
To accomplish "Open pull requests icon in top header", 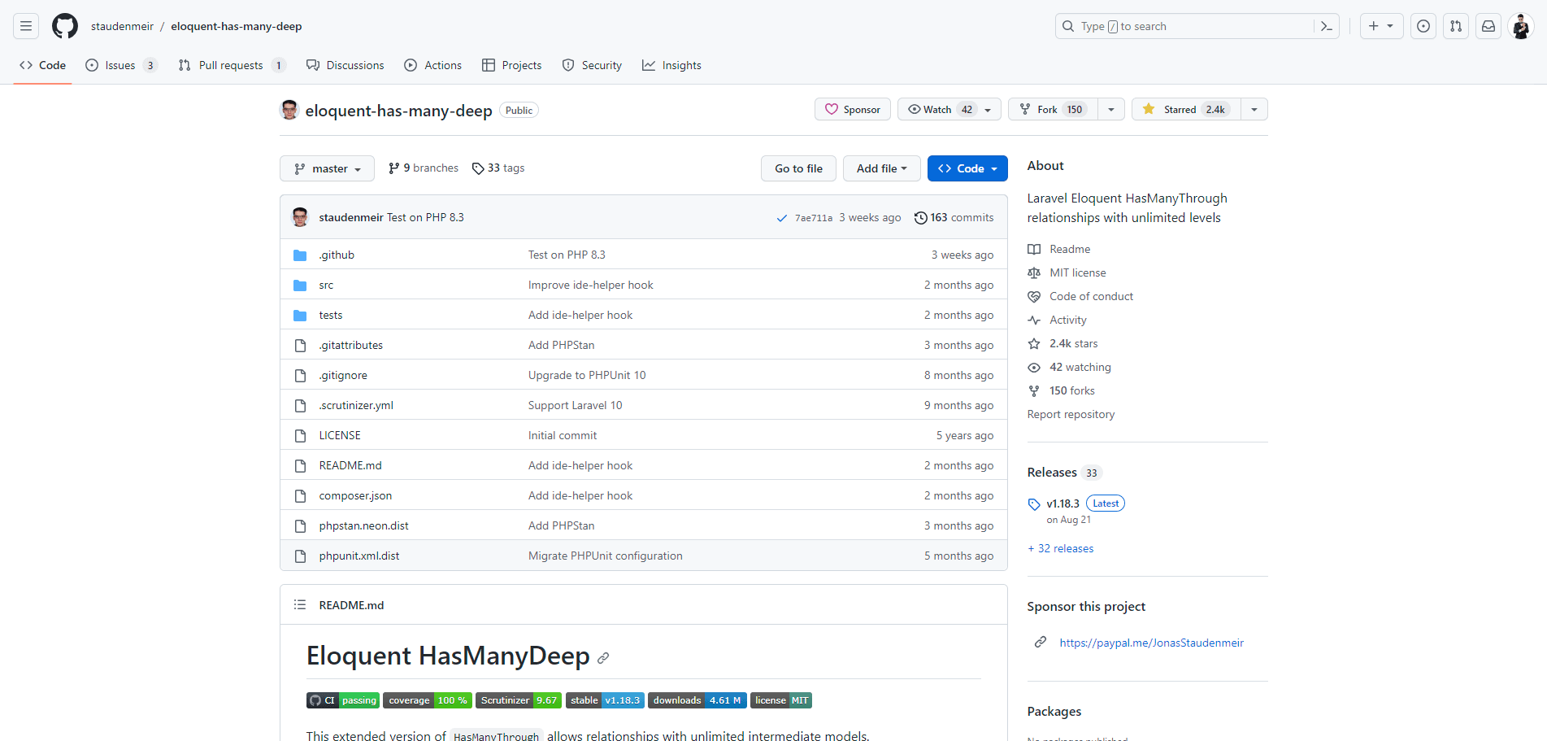I will 1456,26.
